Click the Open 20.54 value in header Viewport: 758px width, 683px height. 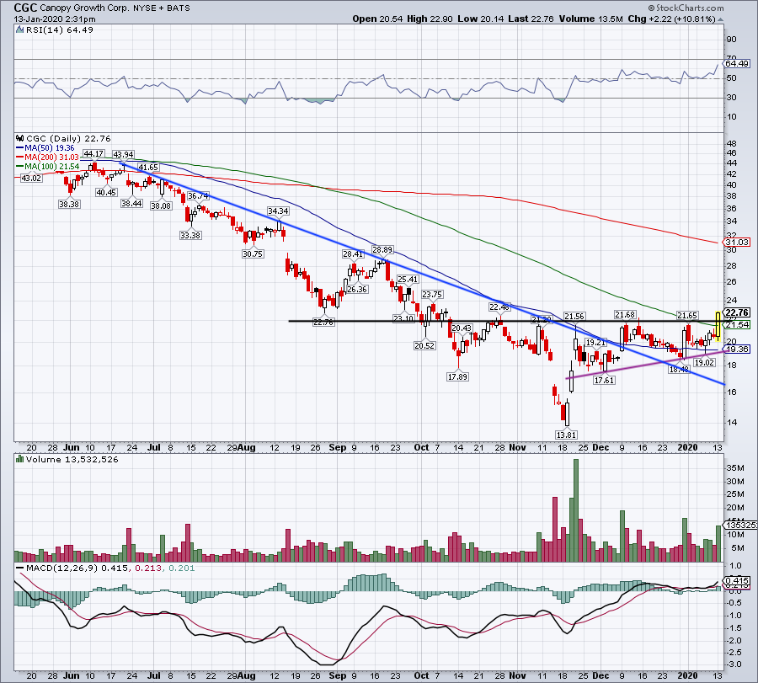point(377,19)
